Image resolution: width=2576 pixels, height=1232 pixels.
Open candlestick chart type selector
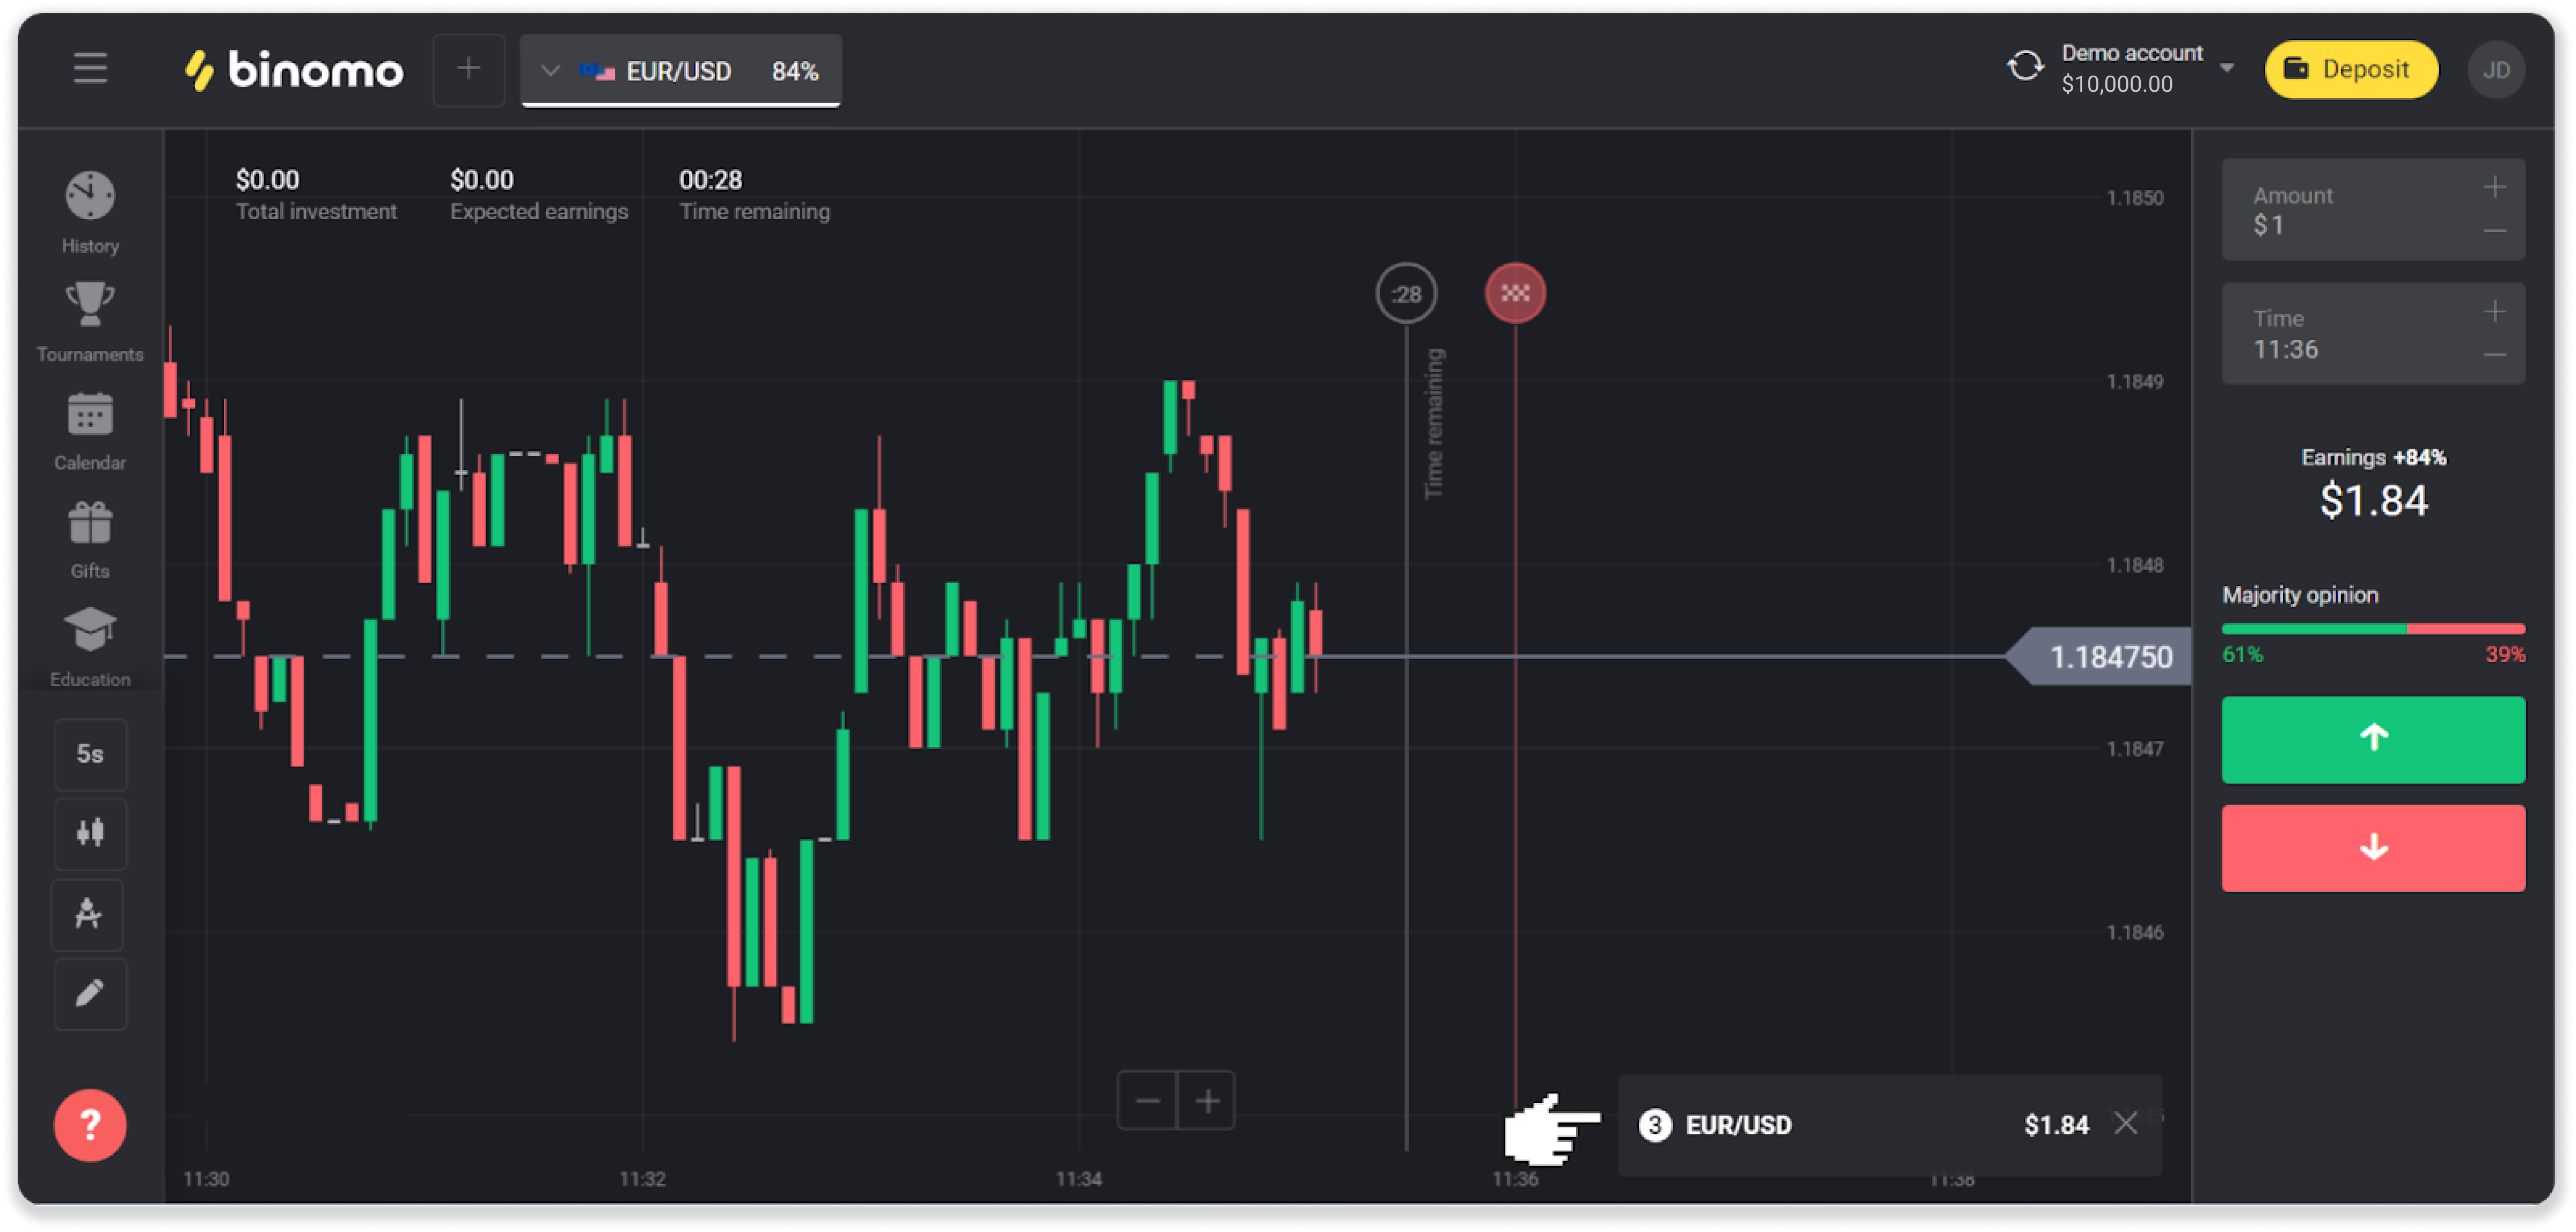(x=90, y=833)
